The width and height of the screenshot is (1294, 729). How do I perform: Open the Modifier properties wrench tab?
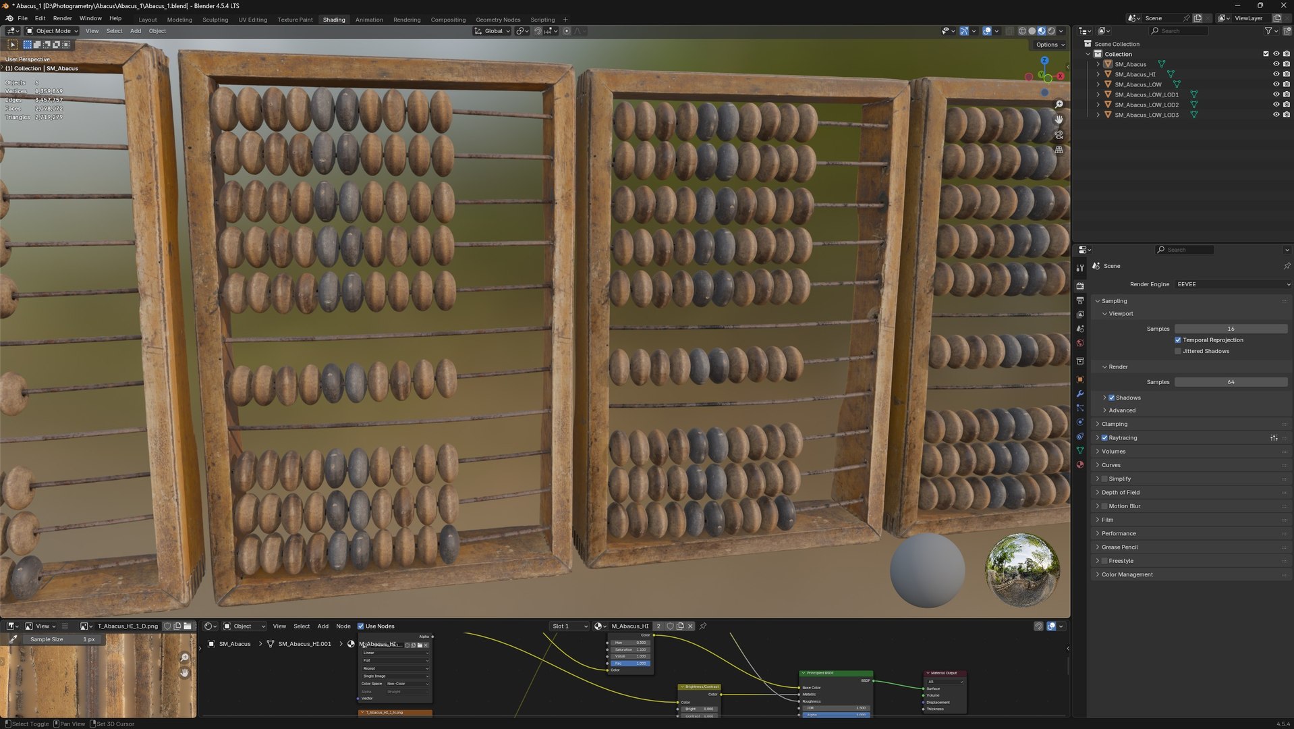tap(1080, 394)
